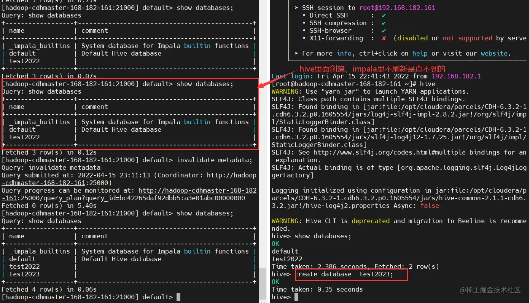Click the red 'false' after 'Async:'
Viewport: 530px width, 303px height.
coord(430,206)
